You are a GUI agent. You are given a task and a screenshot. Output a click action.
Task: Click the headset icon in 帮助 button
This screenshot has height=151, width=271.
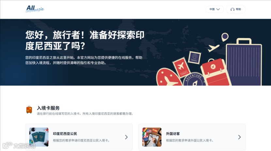pos(232,9)
